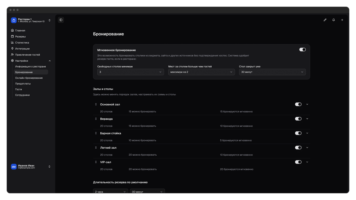Open the 2 часа duration dropdown

(111, 192)
